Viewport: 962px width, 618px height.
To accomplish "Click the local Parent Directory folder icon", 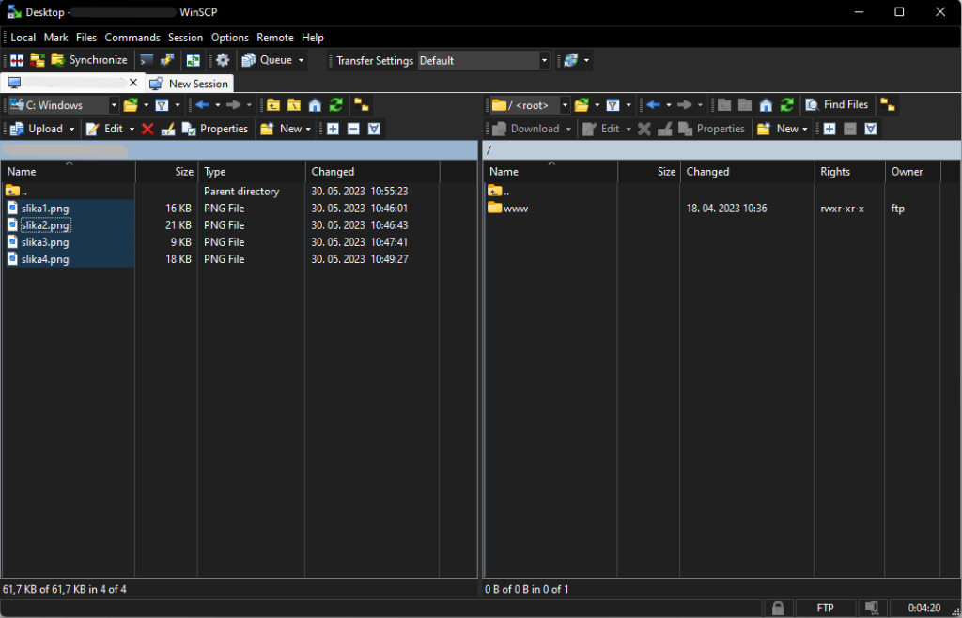I will click(273, 105).
